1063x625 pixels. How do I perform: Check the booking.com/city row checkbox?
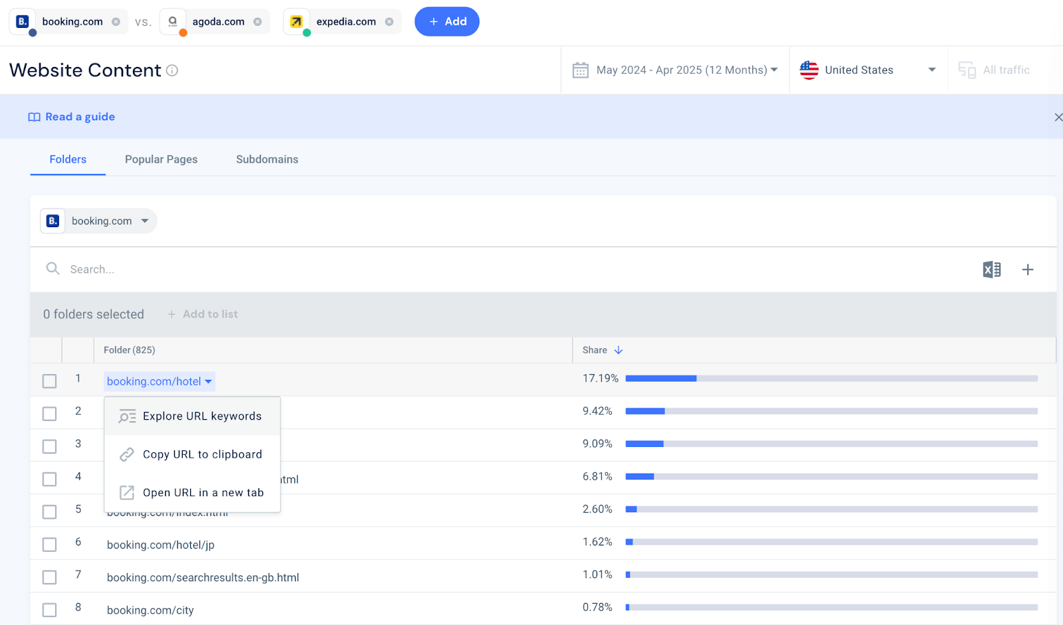pyautogui.click(x=50, y=610)
